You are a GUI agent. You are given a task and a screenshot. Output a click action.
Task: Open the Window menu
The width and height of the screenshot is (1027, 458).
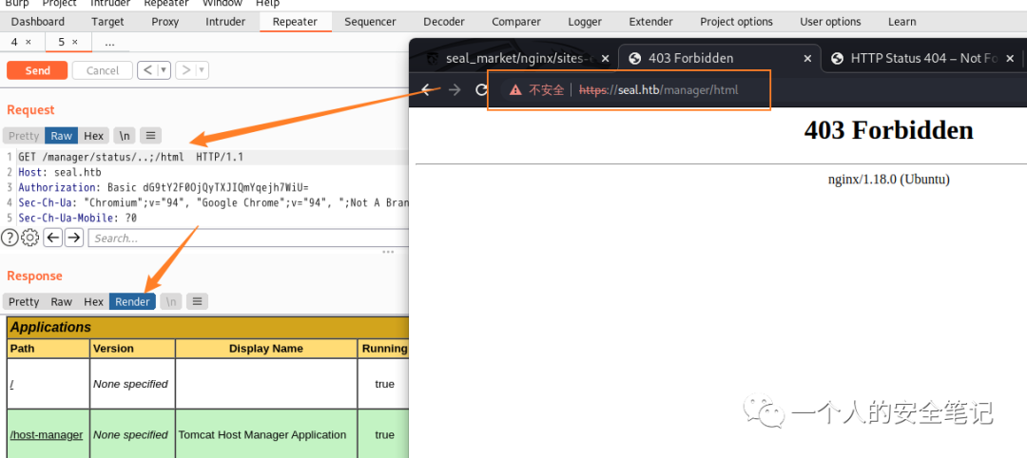click(x=222, y=3)
